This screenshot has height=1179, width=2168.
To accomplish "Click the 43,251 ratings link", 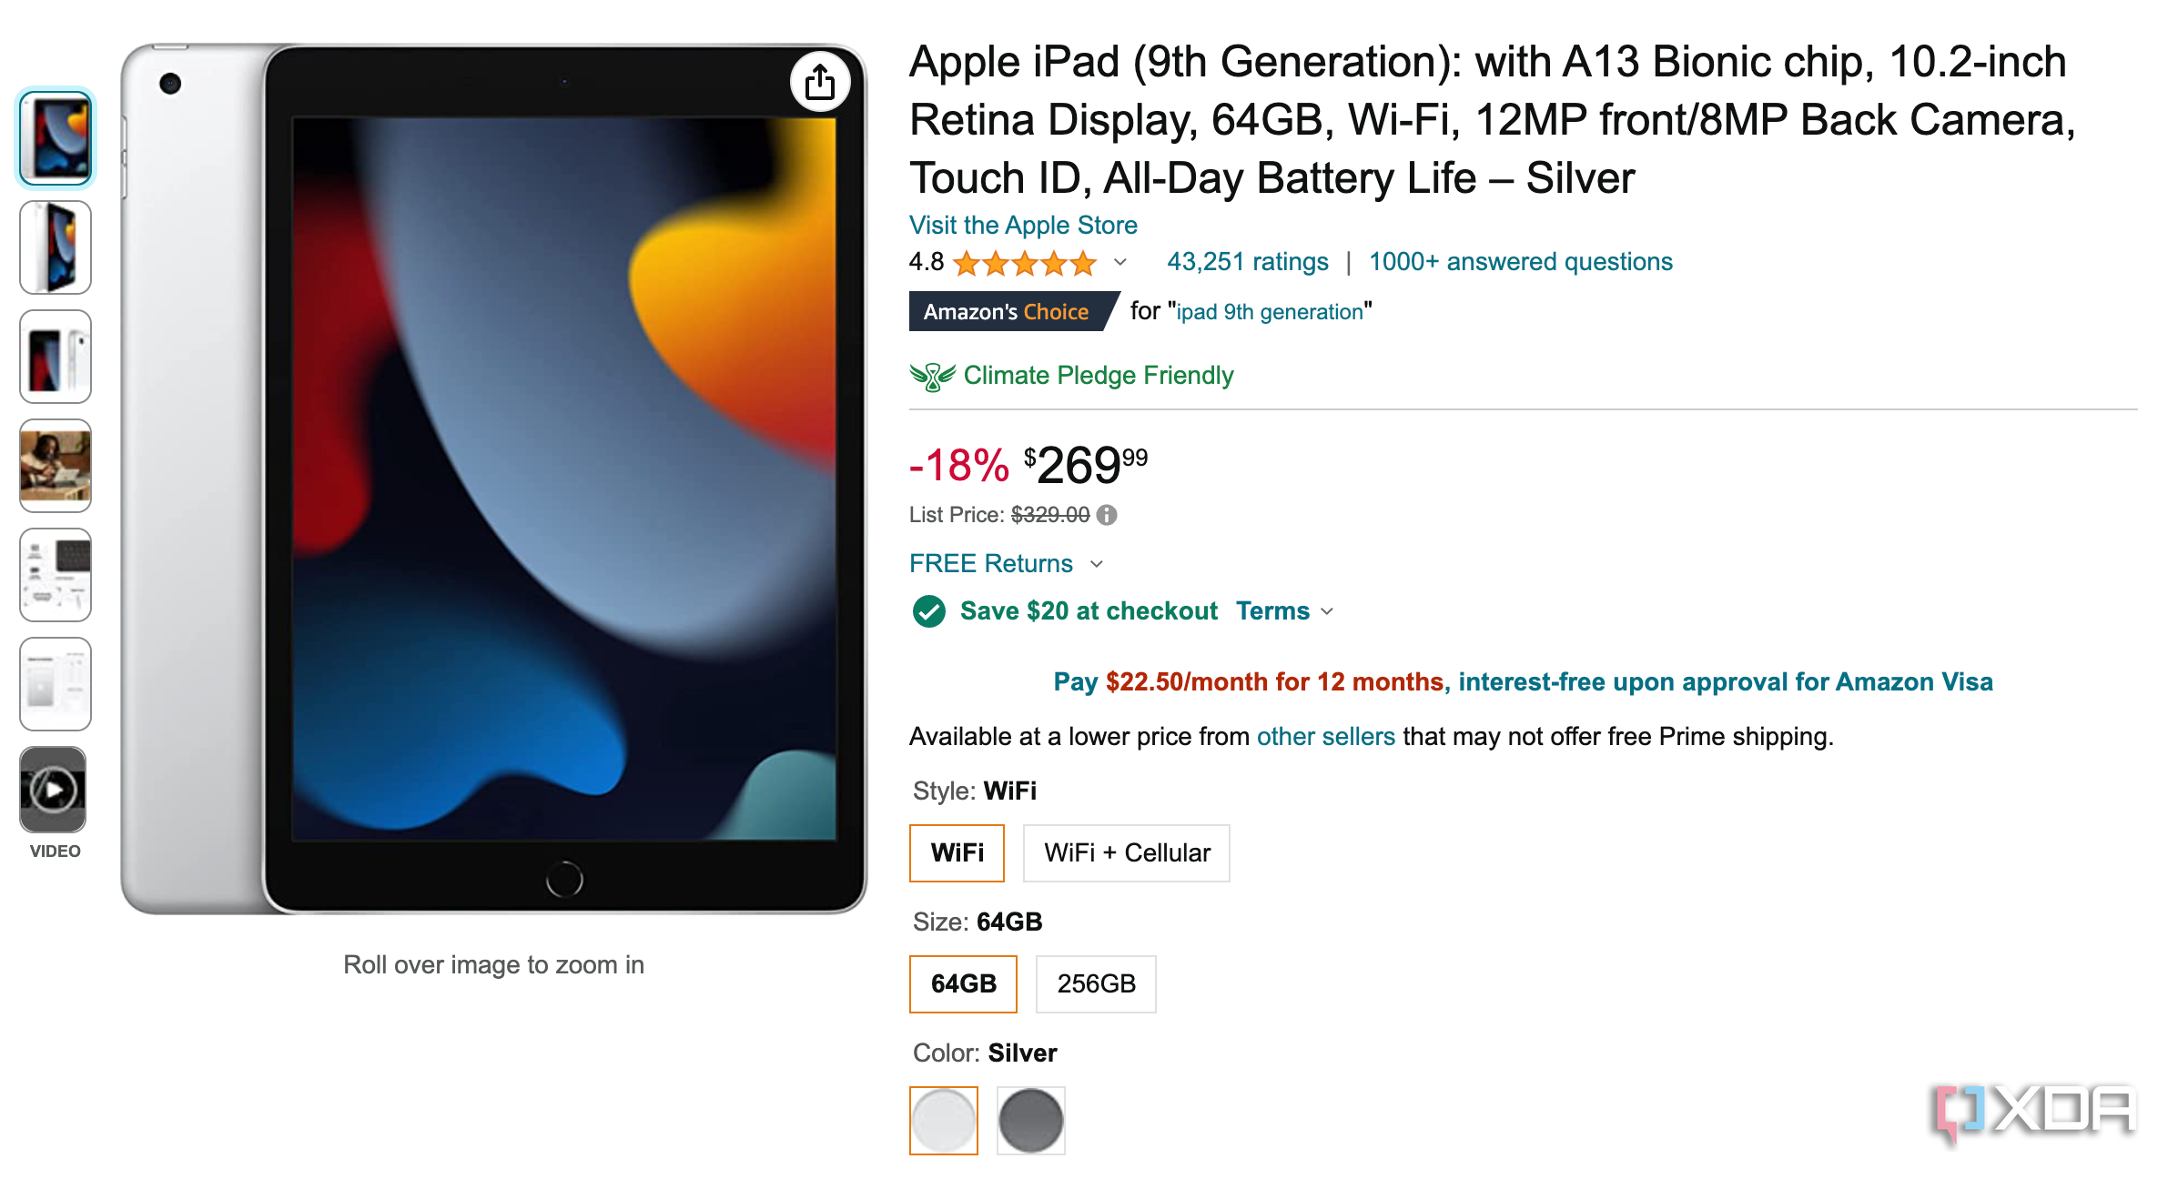I will tap(1247, 261).
